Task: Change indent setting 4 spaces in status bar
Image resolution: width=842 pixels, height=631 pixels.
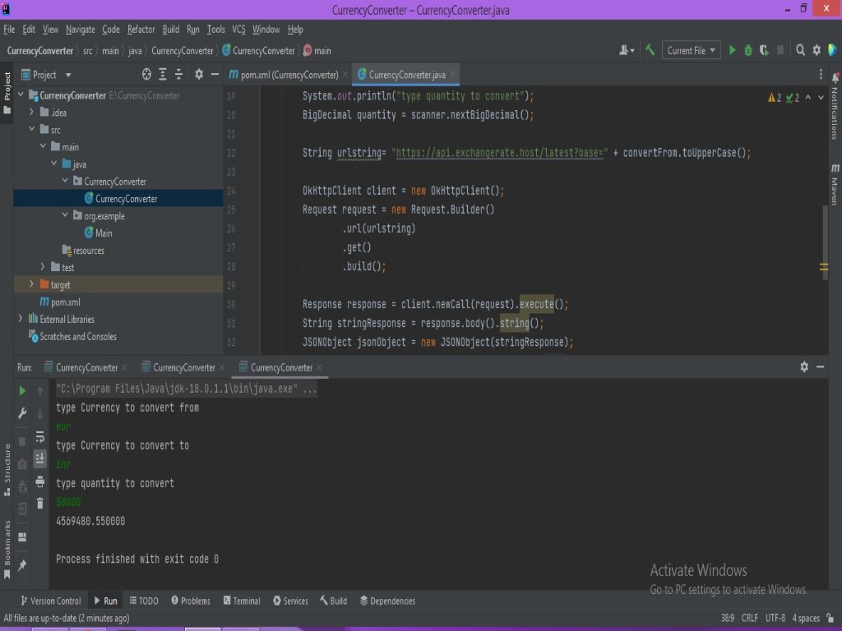Action: (x=806, y=618)
